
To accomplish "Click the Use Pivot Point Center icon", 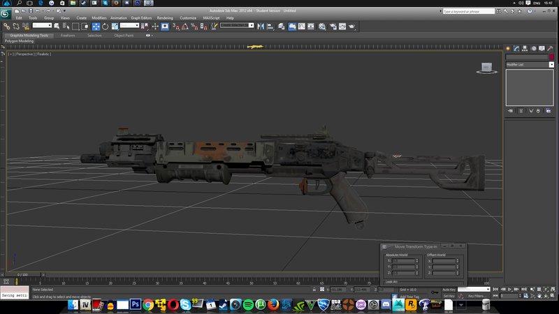I will tap(145, 26).
